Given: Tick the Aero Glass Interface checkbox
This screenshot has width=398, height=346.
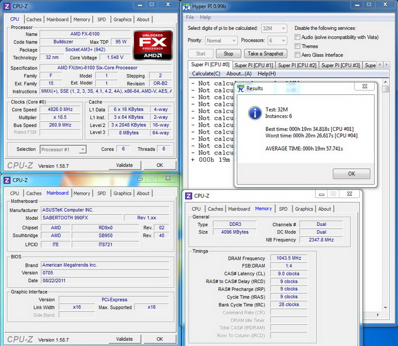Looking at the screenshot, I should [298, 55].
